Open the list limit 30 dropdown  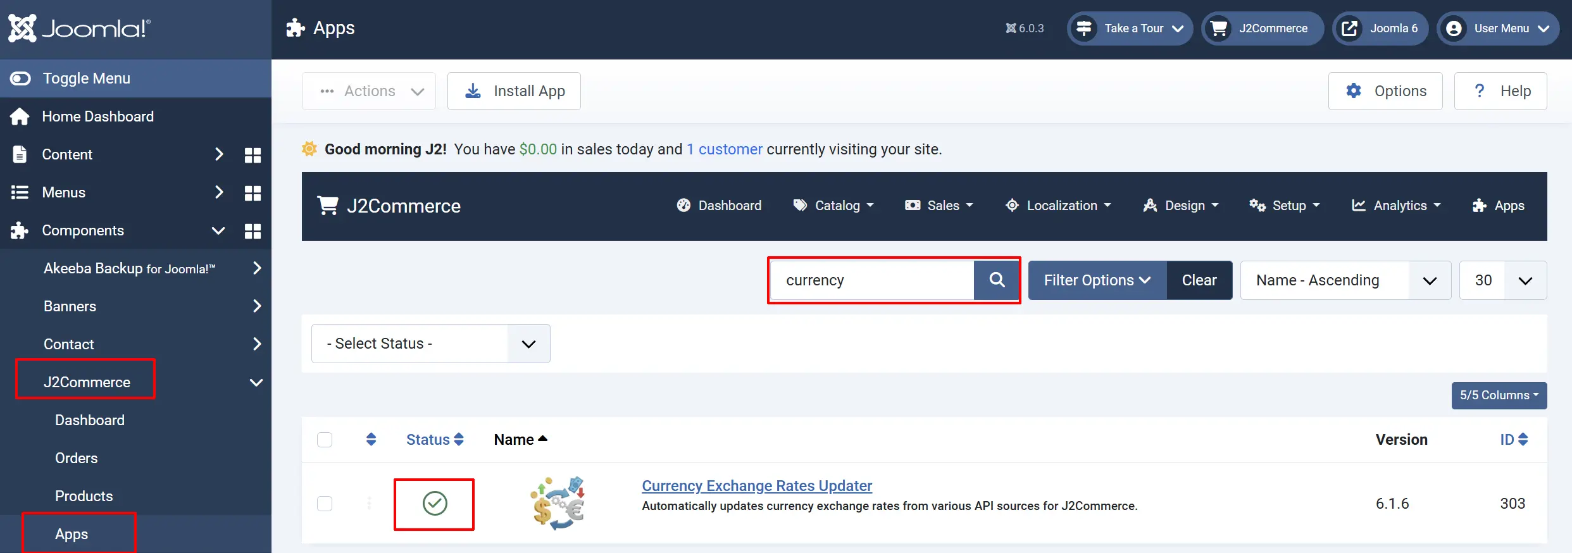[x=1503, y=280]
